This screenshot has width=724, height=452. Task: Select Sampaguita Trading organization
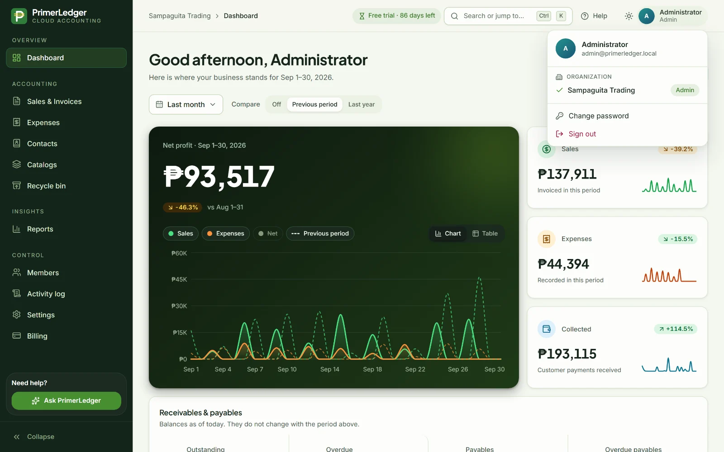point(627,90)
